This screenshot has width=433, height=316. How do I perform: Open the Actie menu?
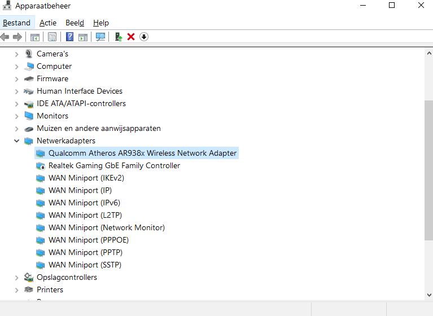48,23
